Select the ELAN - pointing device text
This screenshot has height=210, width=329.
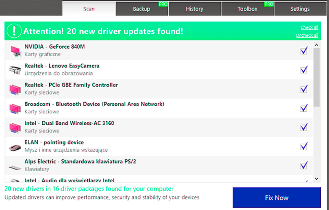(x=54, y=143)
